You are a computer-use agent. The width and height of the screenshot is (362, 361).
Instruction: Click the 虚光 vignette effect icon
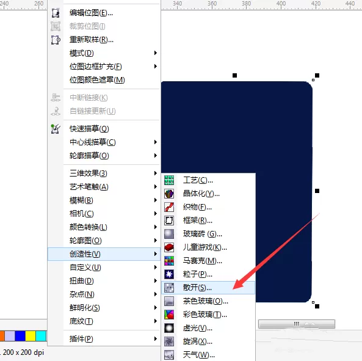coord(169,328)
